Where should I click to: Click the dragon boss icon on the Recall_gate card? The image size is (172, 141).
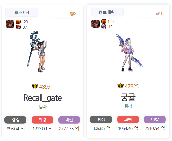[10, 24]
